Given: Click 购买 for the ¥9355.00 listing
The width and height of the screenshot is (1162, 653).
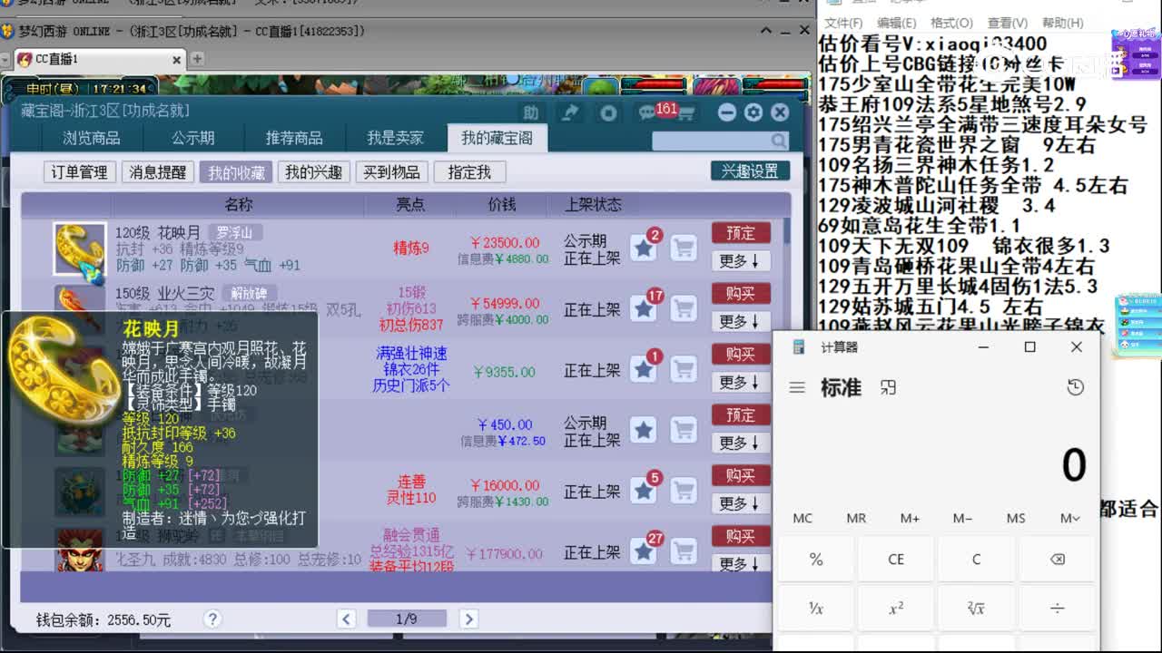Looking at the screenshot, I should point(741,355).
